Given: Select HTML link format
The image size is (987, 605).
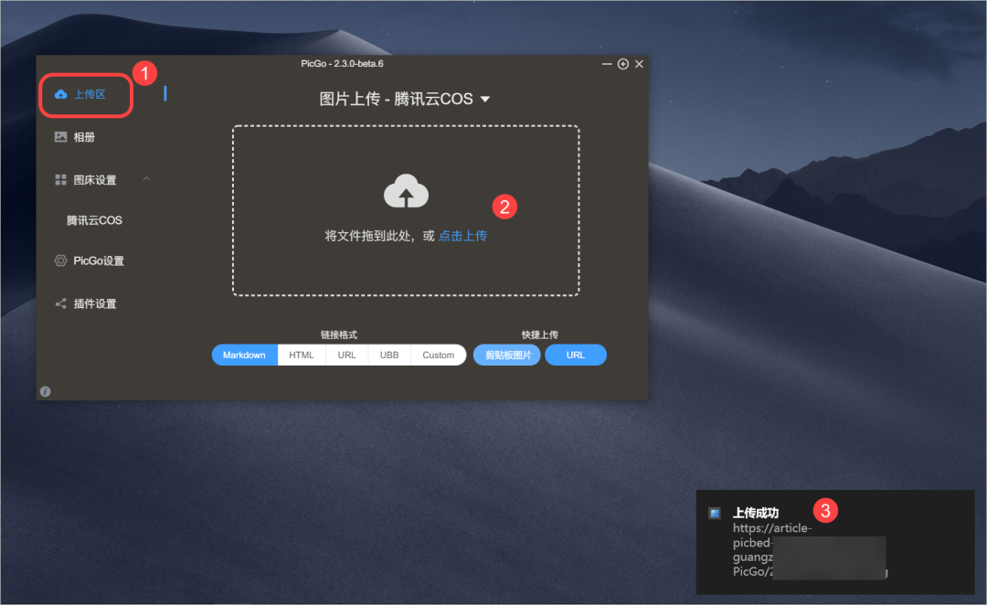Looking at the screenshot, I should click(x=302, y=356).
